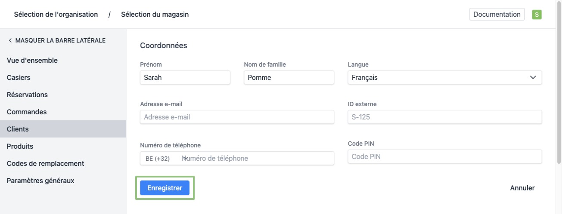Open the Casiers section
This screenshot has height=214, width=562.
(19, 78)
